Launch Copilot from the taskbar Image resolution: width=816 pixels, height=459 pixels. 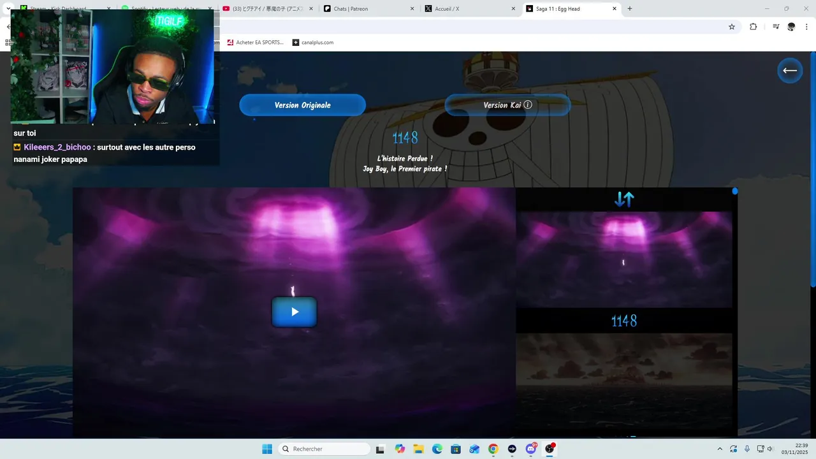[x=400, y=449]
